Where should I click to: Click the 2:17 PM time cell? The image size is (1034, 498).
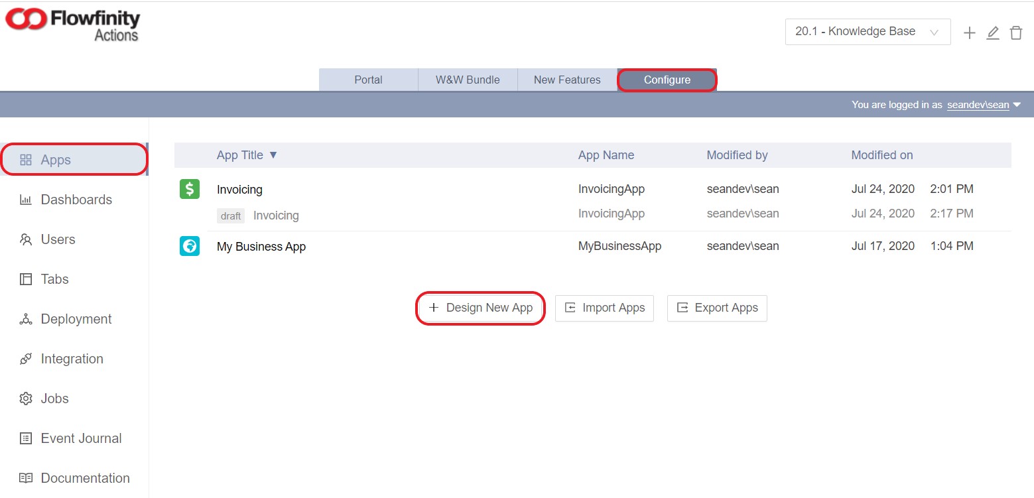point(952,214)
